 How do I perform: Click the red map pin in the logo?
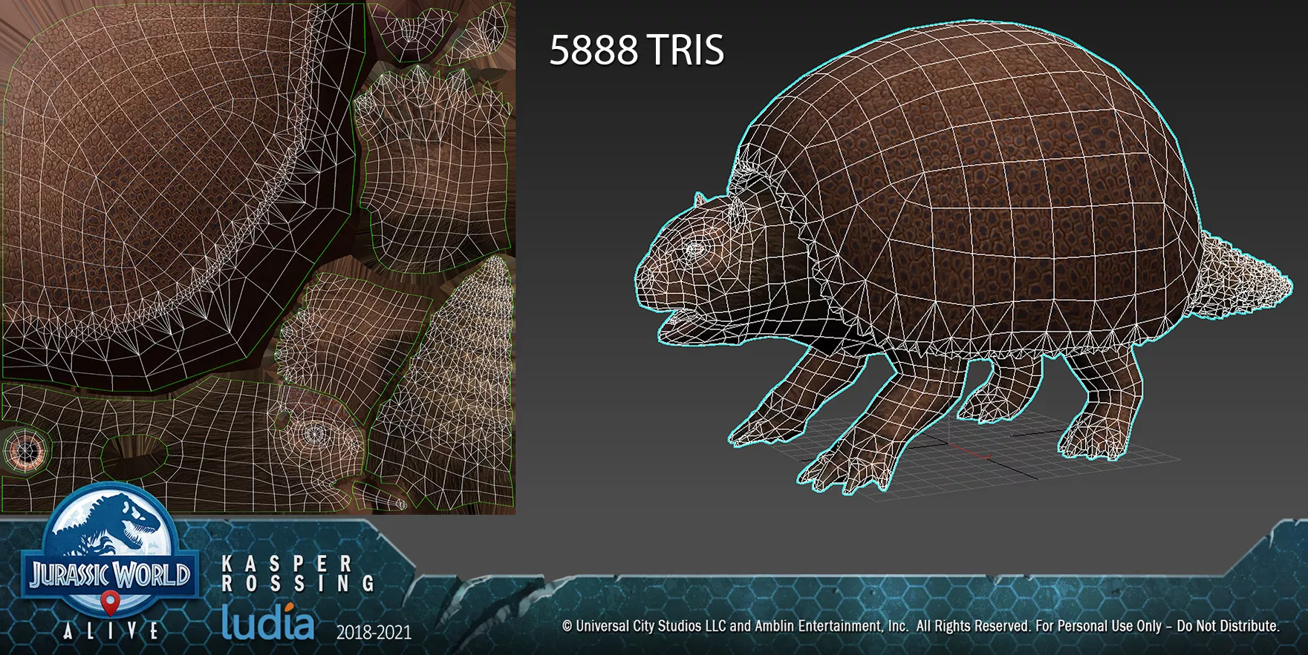(110, 603)
